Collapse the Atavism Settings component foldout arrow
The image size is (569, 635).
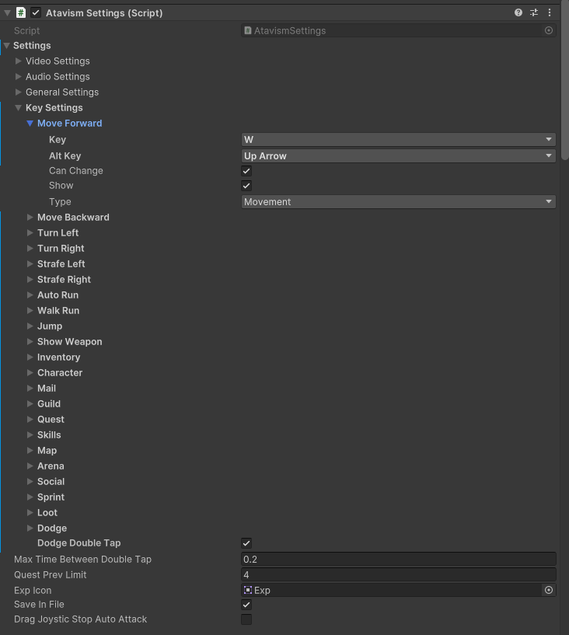click(7, 13)
